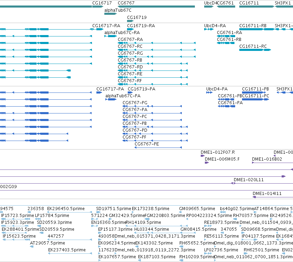Select protein CG6761-PA

[x=227, y=106]
